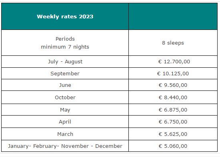Image resolution: width=220 pixels, height=157 pixels.
Task: Click the € 5.060,00 price
Action: coord(173,146)
